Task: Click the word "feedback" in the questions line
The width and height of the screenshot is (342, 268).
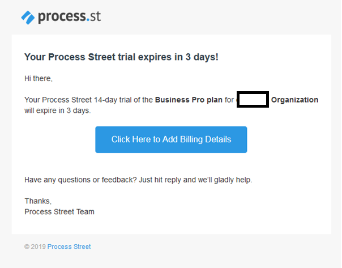Action: 125,180
